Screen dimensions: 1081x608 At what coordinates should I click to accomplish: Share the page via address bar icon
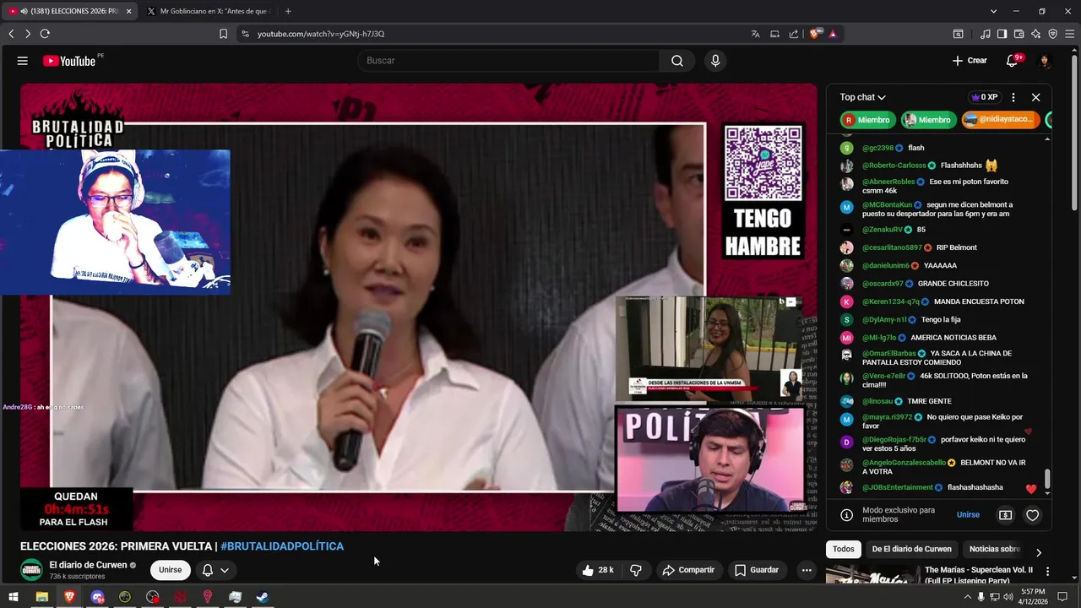point(794,34)
